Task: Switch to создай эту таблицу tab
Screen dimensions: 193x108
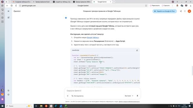Action: (62, 2)
